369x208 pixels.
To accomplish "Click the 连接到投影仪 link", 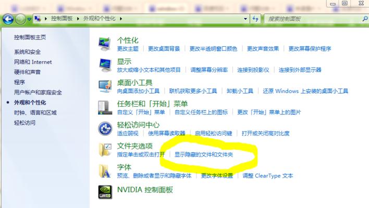I will coord(253,70).
